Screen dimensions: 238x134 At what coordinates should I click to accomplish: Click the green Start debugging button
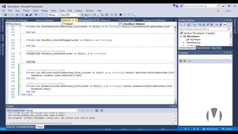(x=82, y=15)
